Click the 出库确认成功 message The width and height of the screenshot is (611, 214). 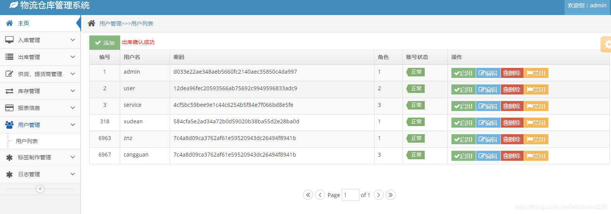click(138, 42)
